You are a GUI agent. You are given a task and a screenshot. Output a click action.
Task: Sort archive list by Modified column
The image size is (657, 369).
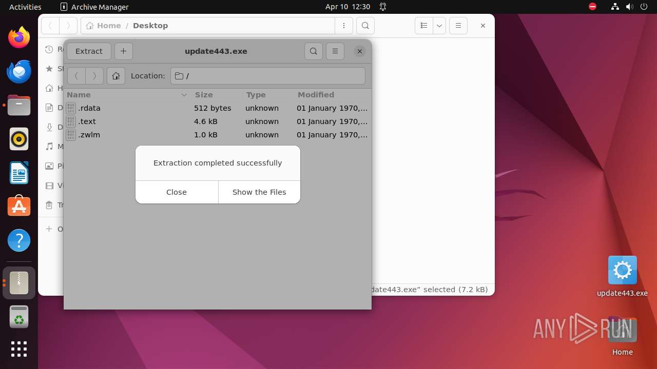point(332,95)
